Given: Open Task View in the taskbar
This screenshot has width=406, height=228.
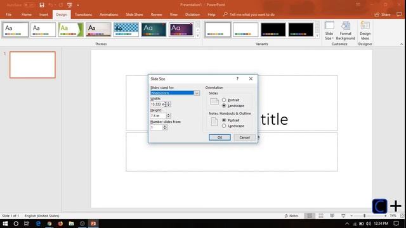Looking at the screenshot, I should 27,224.
